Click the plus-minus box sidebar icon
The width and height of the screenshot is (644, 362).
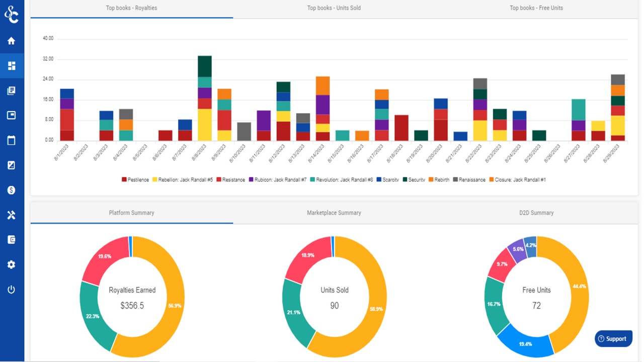[12, 165]
